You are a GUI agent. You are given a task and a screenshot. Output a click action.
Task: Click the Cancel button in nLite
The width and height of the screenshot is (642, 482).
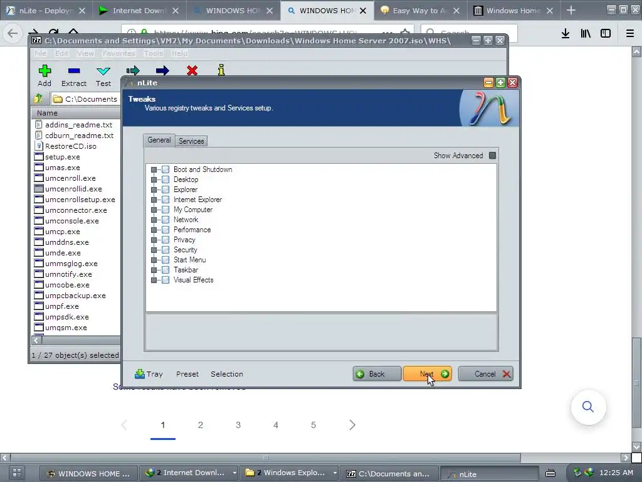point(486,374)
